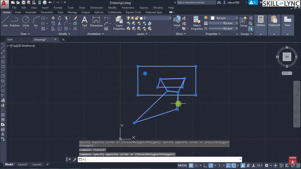
Task: Click the MODEL button in status bar
Action: coord(182,165)
